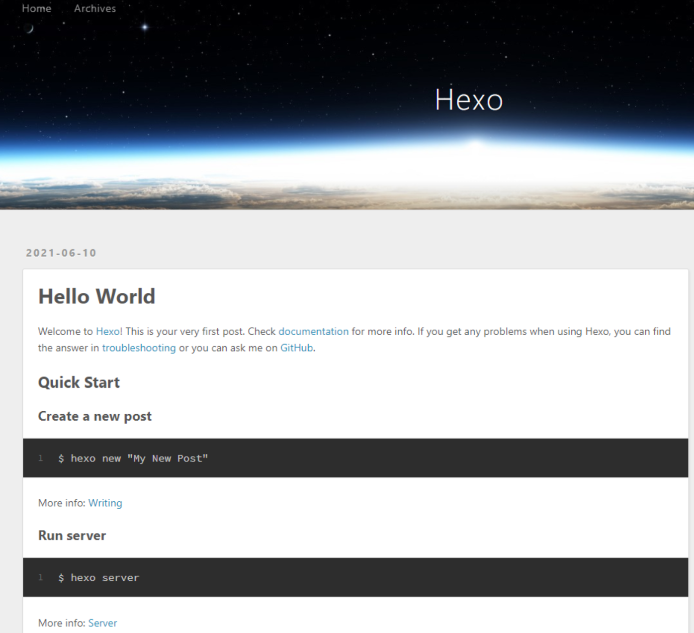The height and width of the screenshot is (633, 694).
Task: Open the Home navigation link
Action: [36, 8]
